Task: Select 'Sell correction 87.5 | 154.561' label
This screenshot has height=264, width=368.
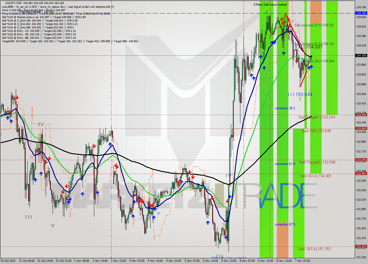Action: point(314,25)
